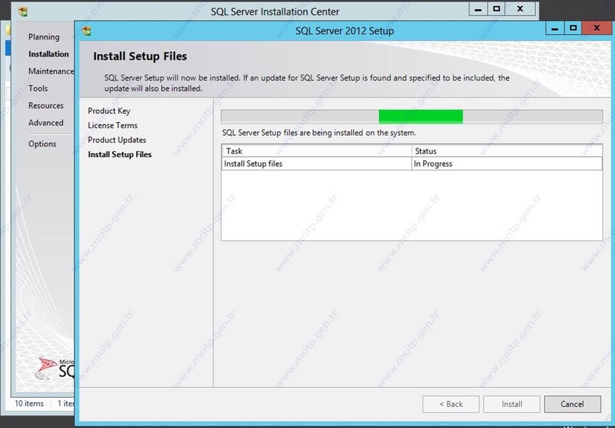Viewport: 615px width, 428px height.
Task: Switch to the Advanced section
Action: [46, 123]
